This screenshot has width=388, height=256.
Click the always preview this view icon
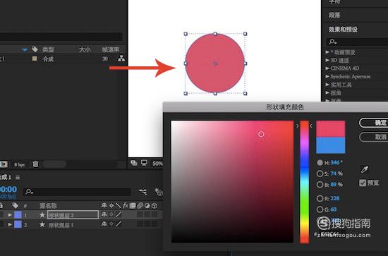tap(134, 163)
